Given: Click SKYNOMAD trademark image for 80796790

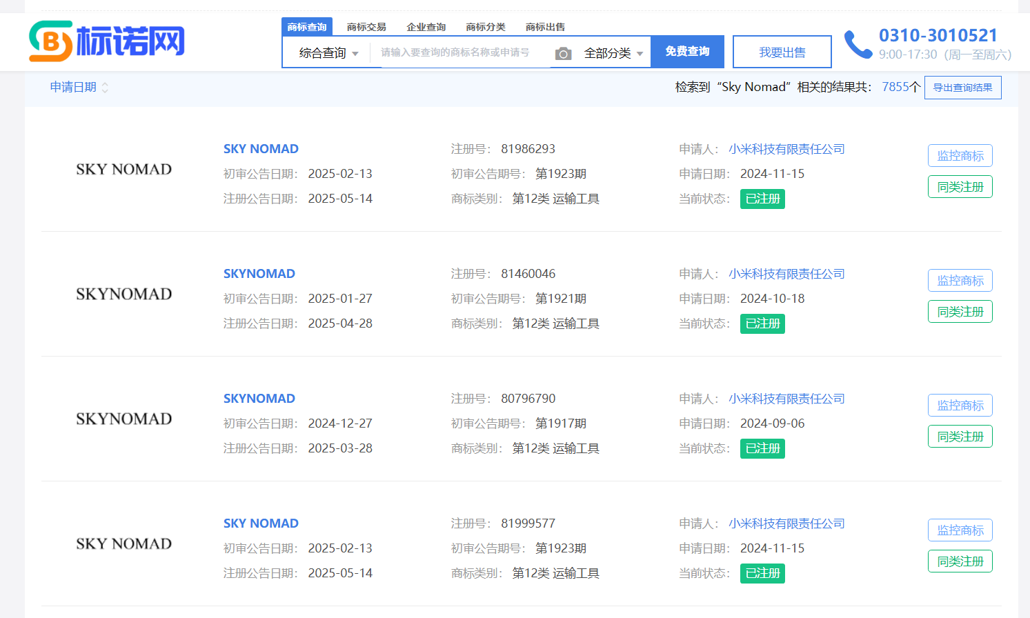Looking at the screenshot, I should point(124,419).
